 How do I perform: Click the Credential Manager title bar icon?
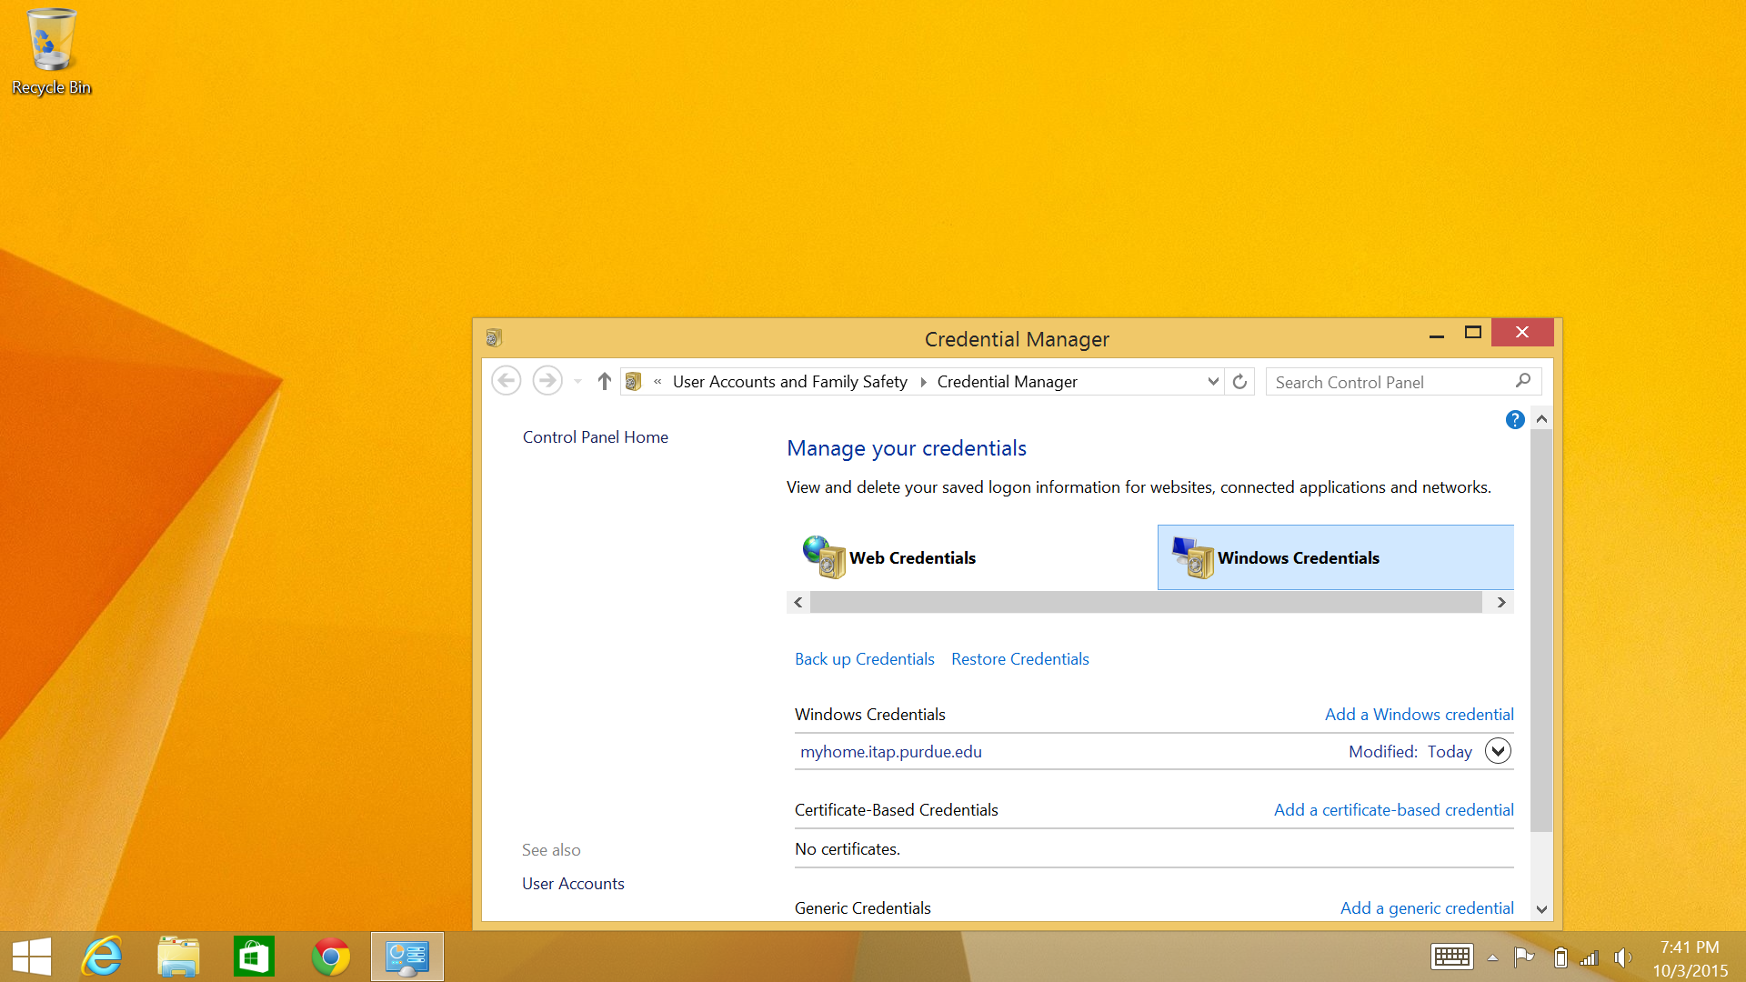[494, 338]
